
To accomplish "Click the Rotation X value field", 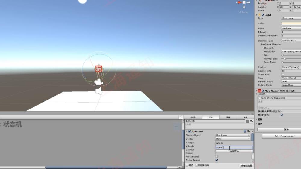I will pyautogui.click(x=284, y=7).
